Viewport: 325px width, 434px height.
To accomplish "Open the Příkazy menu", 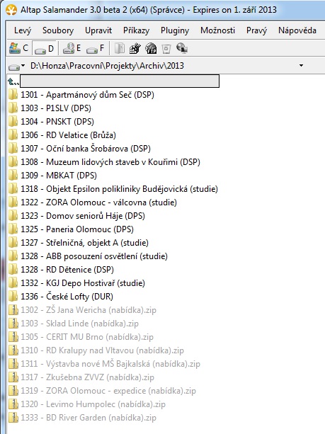I will coord(136,30).
